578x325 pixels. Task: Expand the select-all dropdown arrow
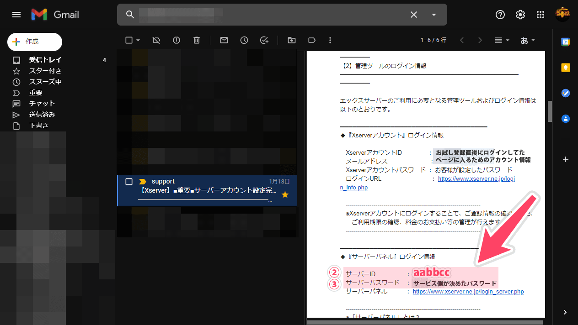(x=138, y=40)
